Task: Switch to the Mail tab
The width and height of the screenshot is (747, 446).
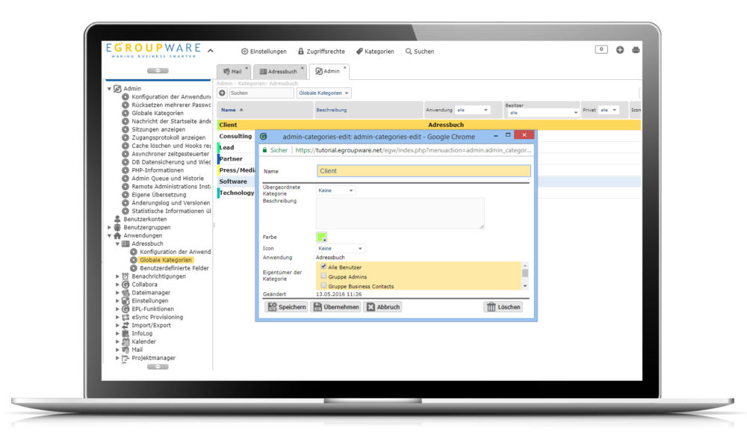Action: pos(233,72)
